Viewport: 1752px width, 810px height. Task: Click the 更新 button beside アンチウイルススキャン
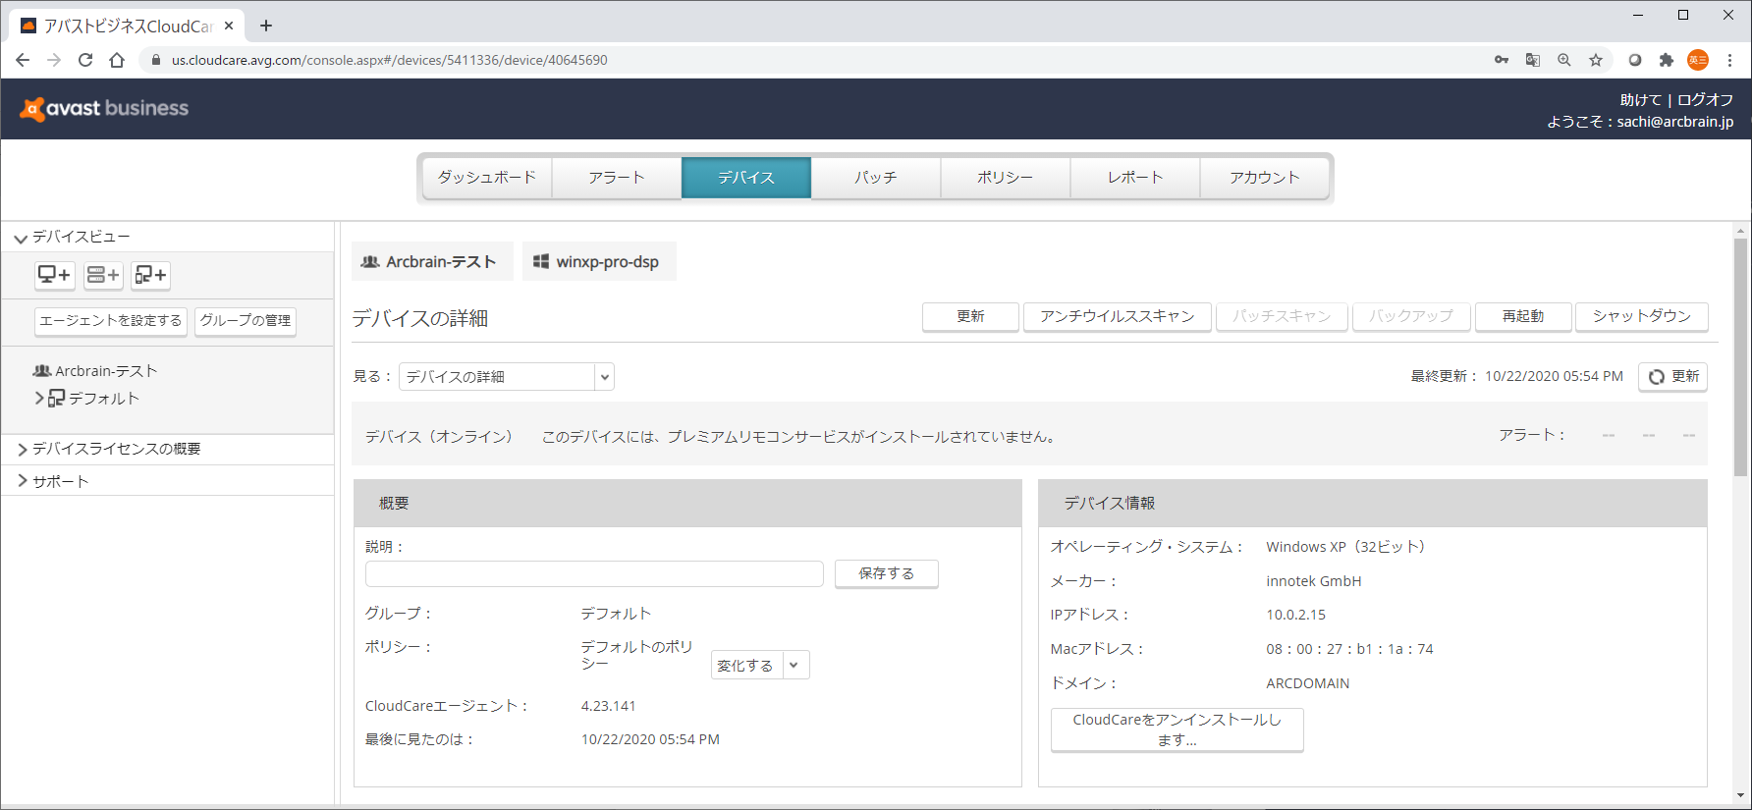click(970, 316)
